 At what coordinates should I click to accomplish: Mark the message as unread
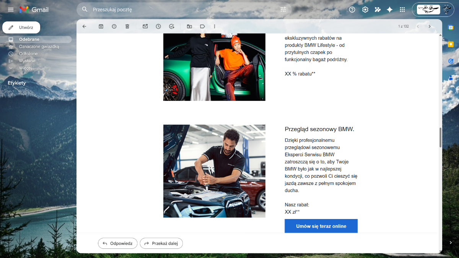point(145,26)
